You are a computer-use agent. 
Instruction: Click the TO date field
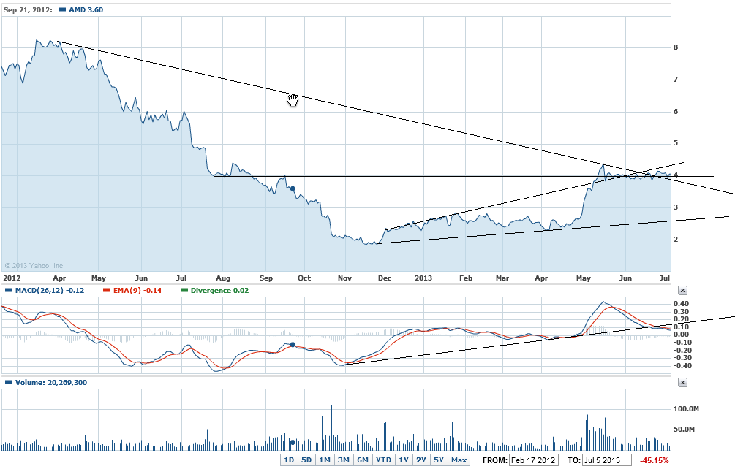coord(606,460)
